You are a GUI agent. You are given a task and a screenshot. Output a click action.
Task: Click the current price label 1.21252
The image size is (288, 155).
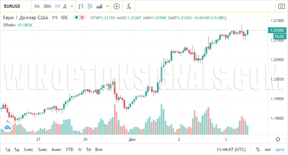point(277,30)
